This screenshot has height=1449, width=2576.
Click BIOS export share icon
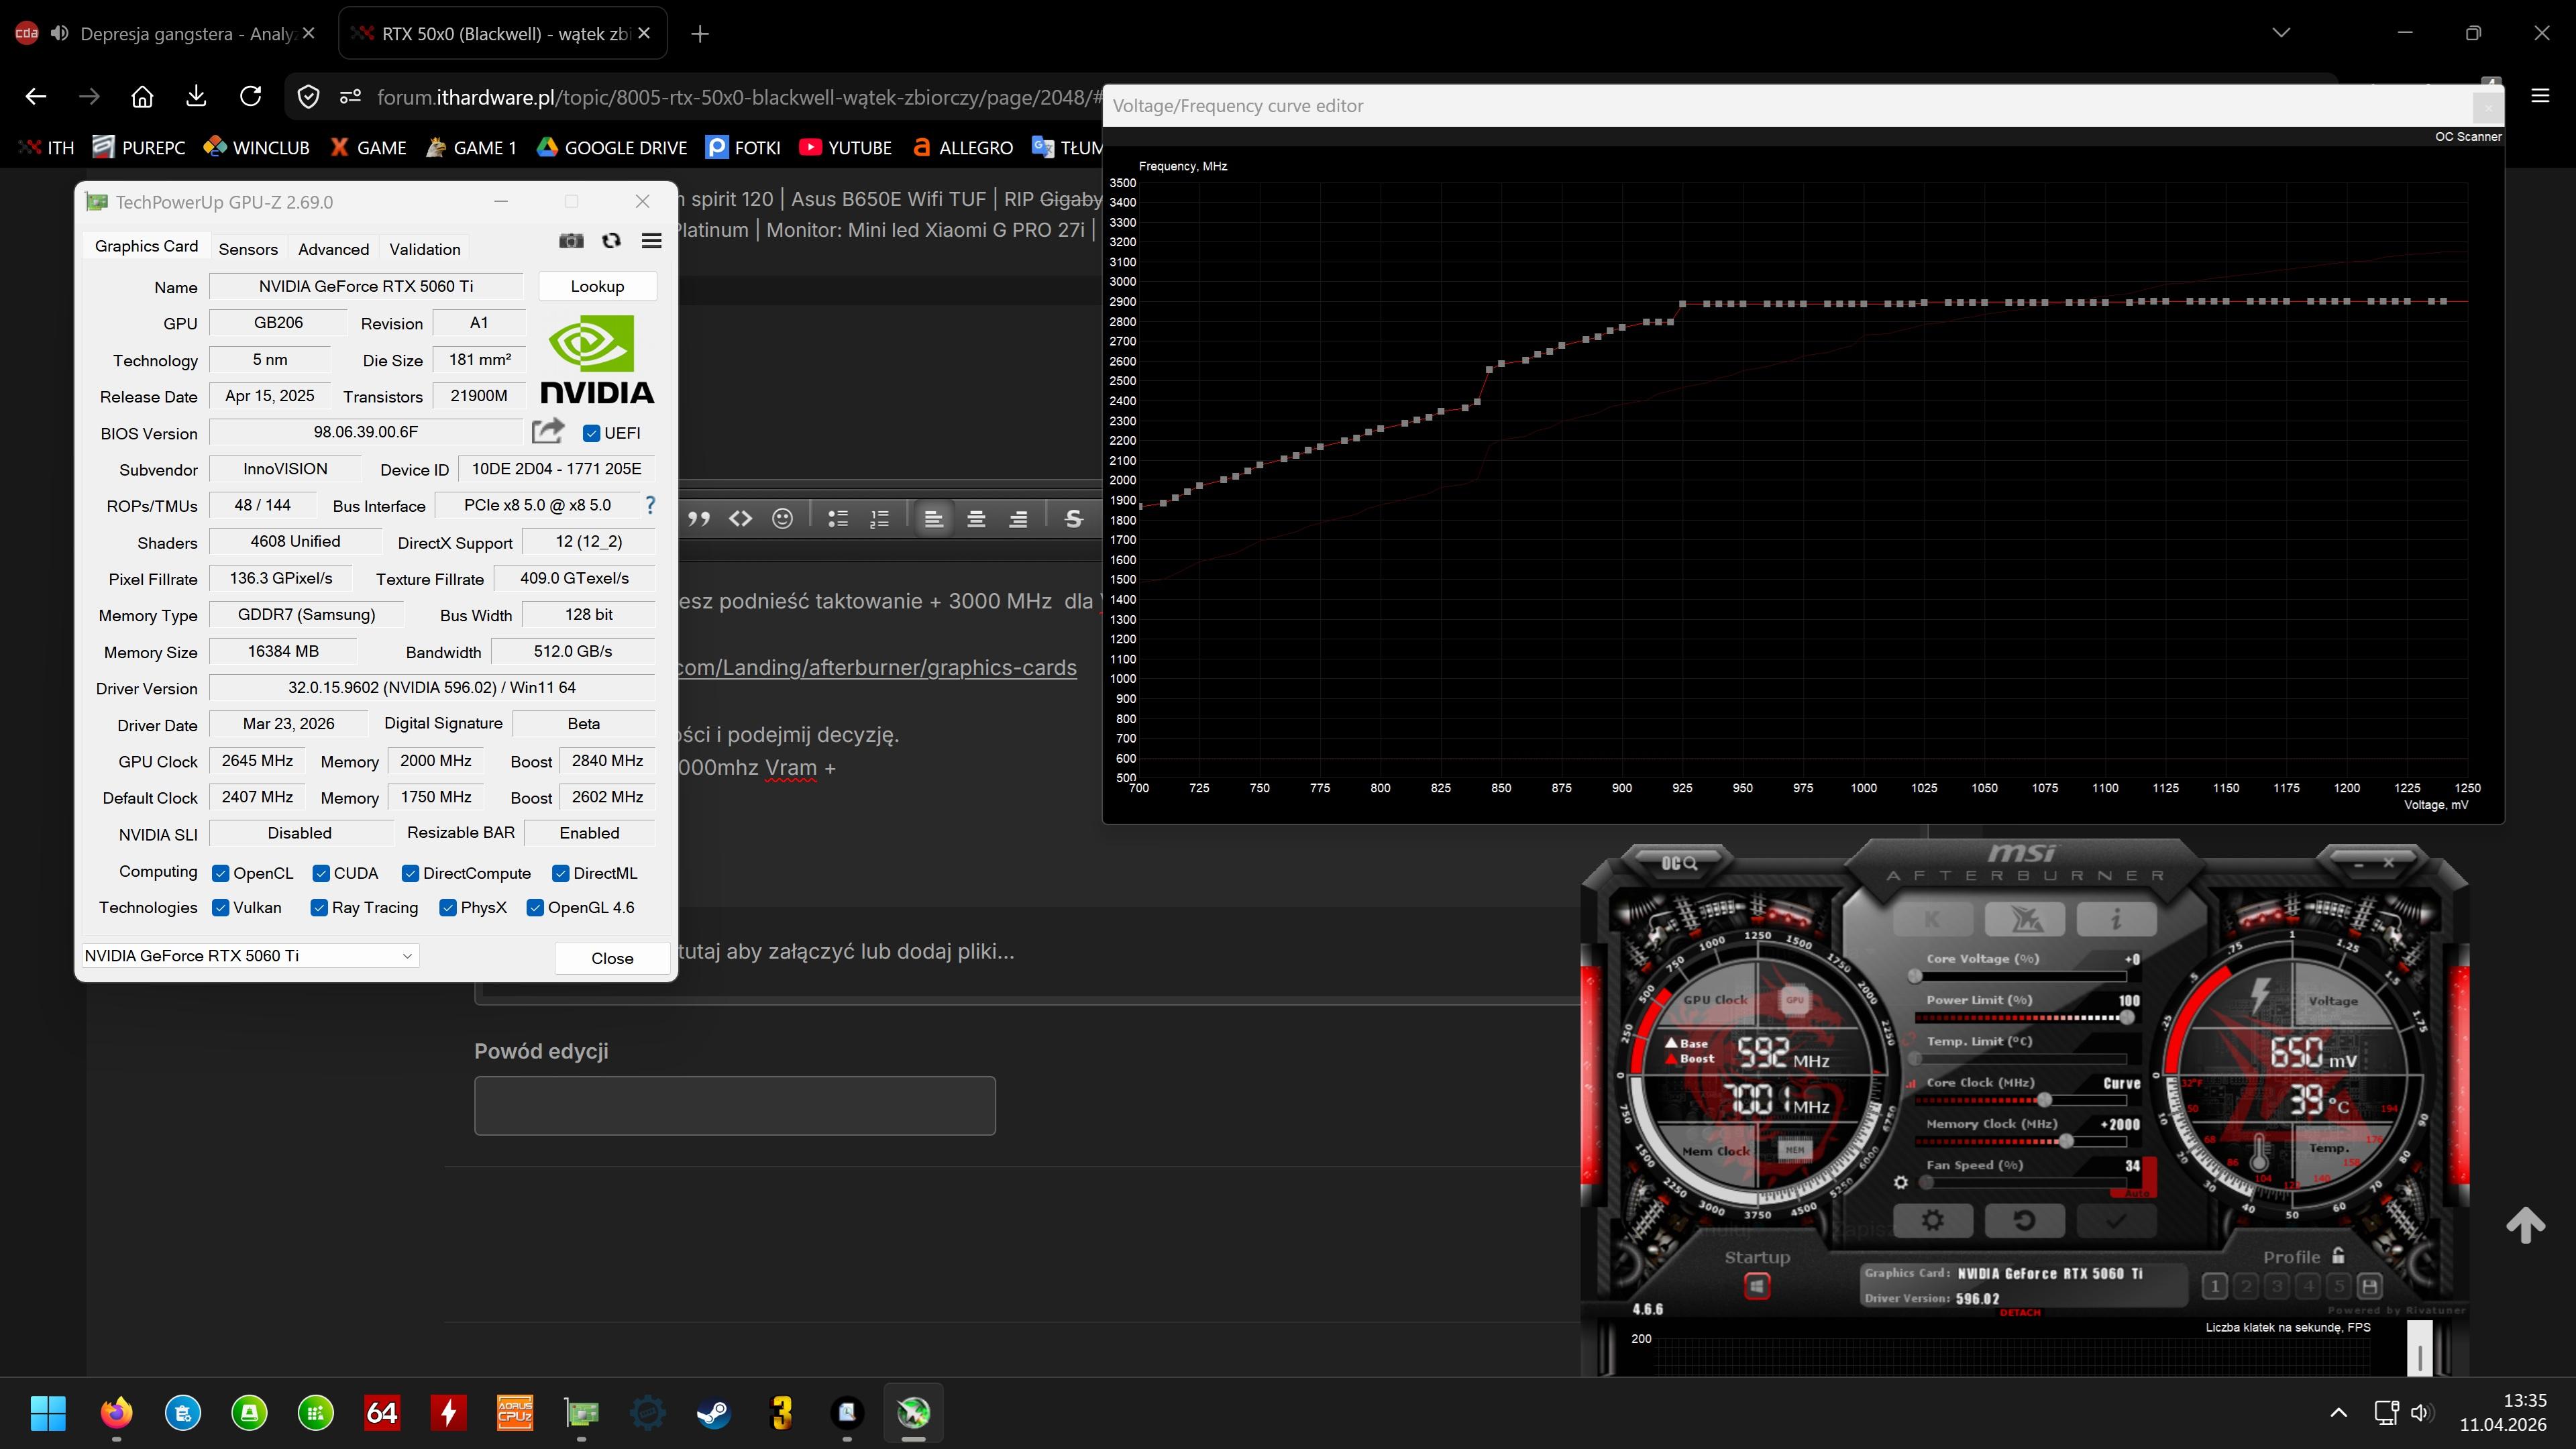[x=547, y=431]
